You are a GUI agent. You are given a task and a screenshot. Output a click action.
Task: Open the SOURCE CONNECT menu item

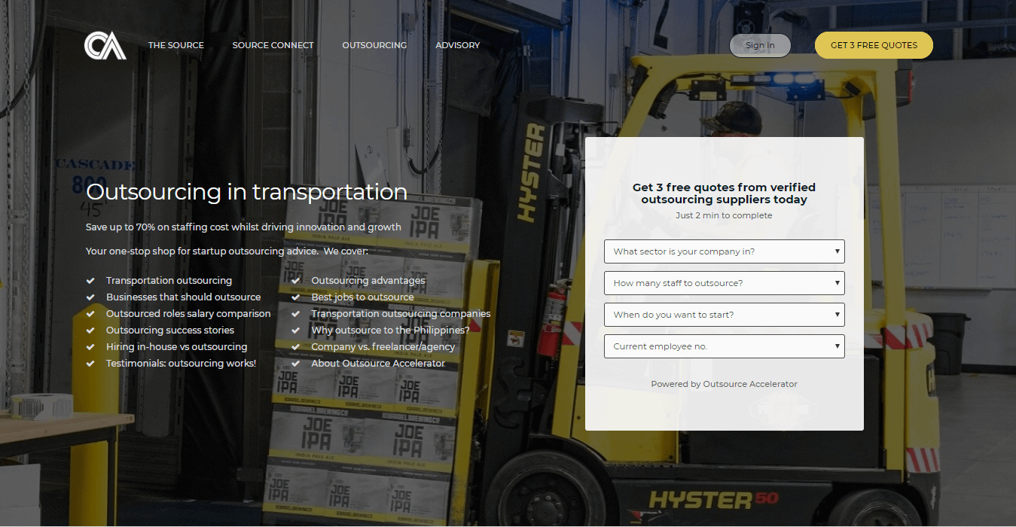click(273, 45)
